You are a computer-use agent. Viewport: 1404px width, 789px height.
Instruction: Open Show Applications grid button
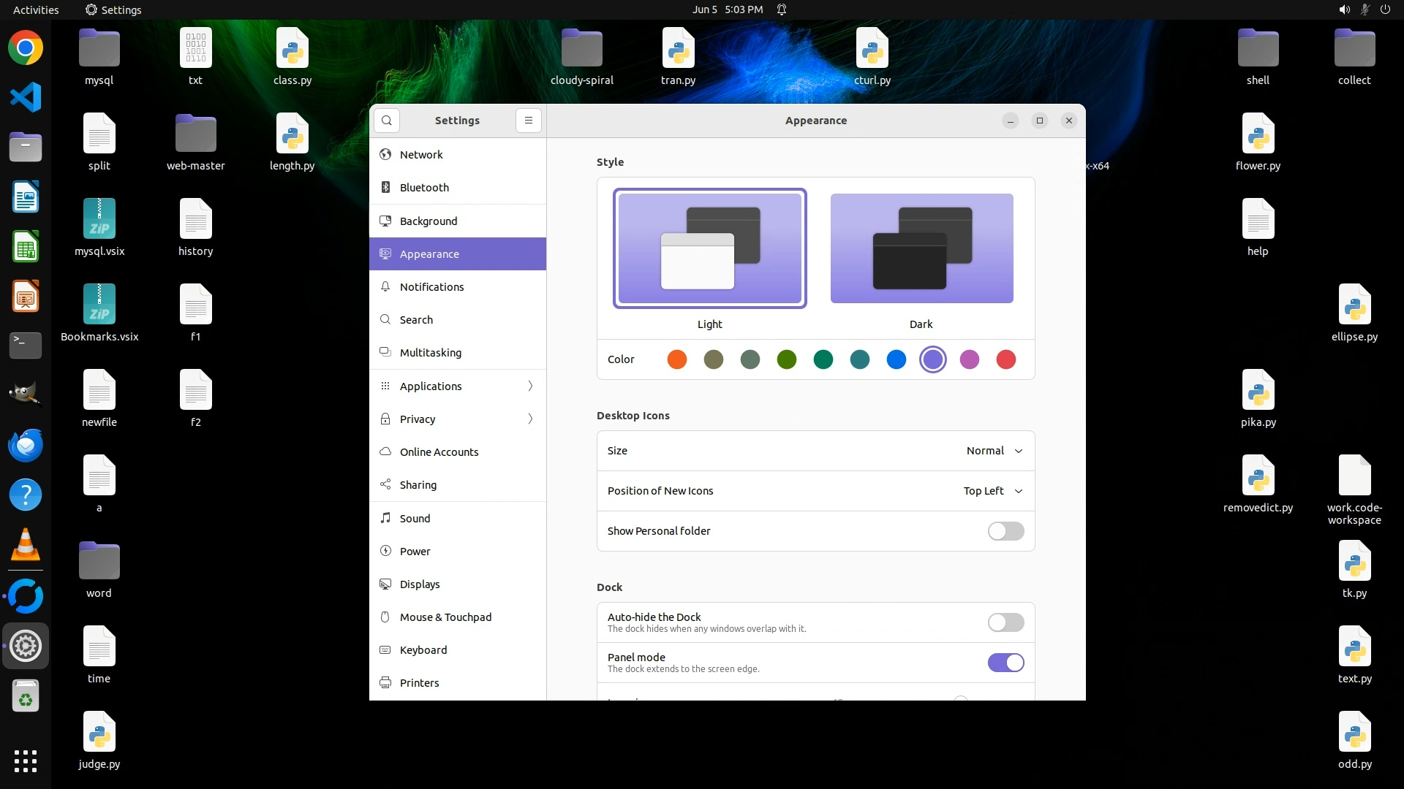click(x=26, y=761)
